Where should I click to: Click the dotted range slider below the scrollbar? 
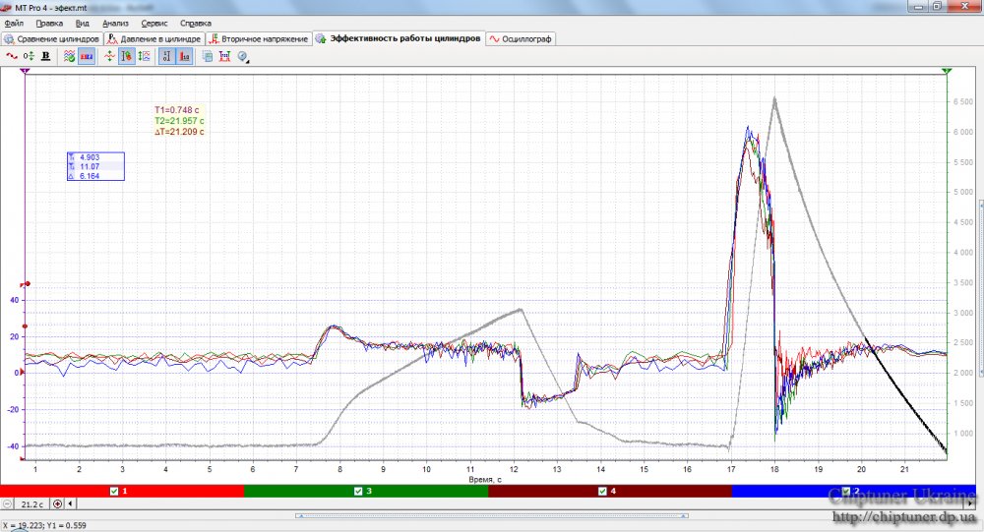[x=492, y=515]
